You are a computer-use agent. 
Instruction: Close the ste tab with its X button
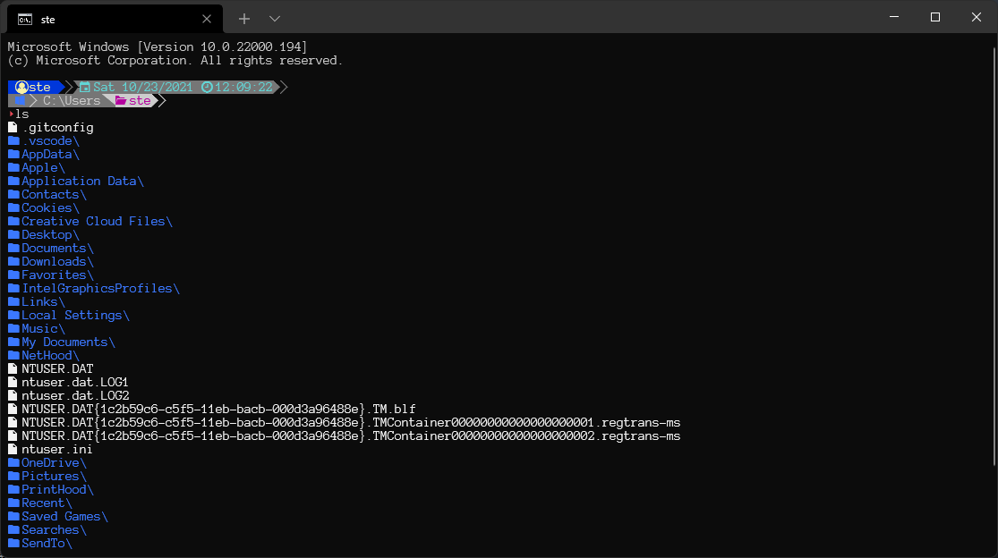(207, 19)
